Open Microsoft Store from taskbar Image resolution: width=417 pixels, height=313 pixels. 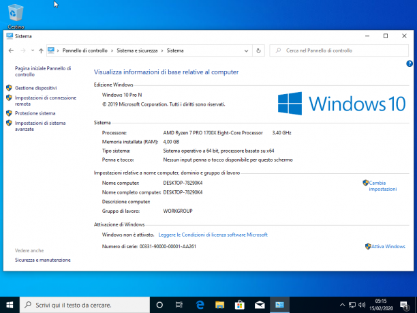click(240, 305)
